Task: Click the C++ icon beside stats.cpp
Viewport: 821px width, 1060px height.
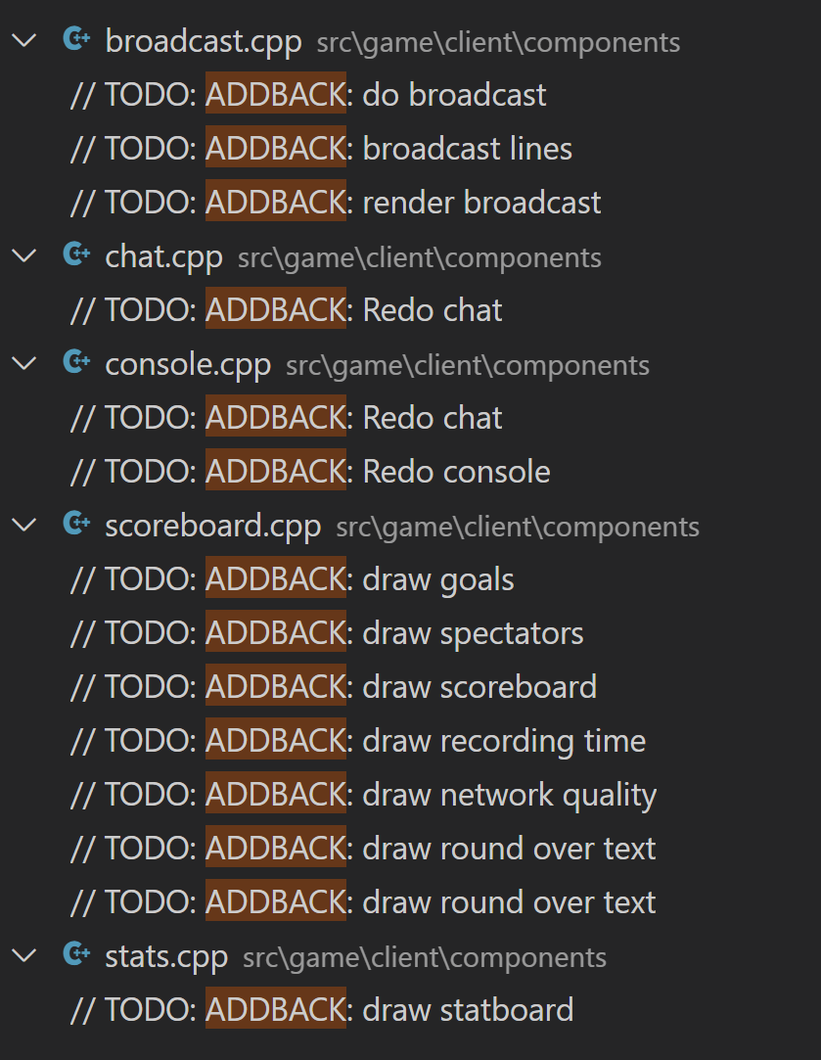Action: pyautogui.click(x=77, y=954)
